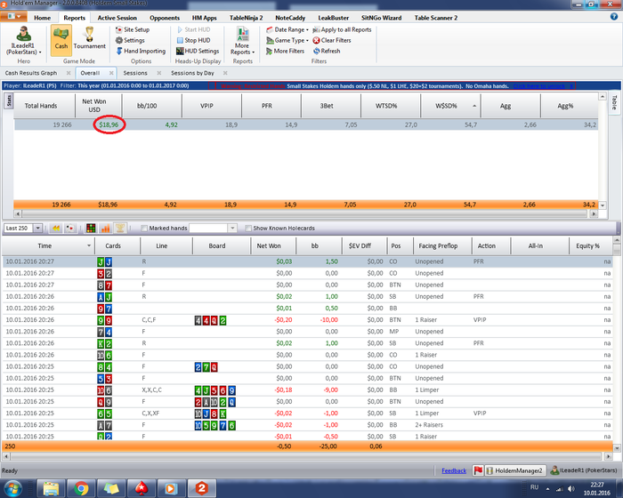Open HUD Settings
This screenshot has height=498, width=623.
click(198, 51)
